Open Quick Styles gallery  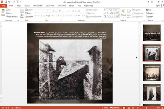click(129, 14)
